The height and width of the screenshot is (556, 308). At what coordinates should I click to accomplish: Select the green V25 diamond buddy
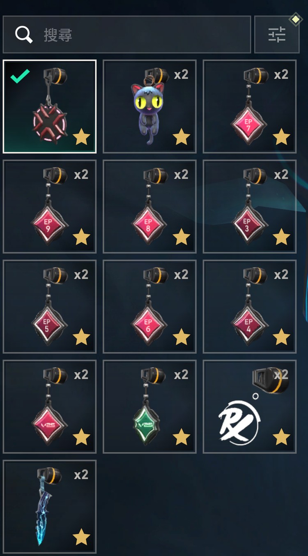[x=149, y=407]
